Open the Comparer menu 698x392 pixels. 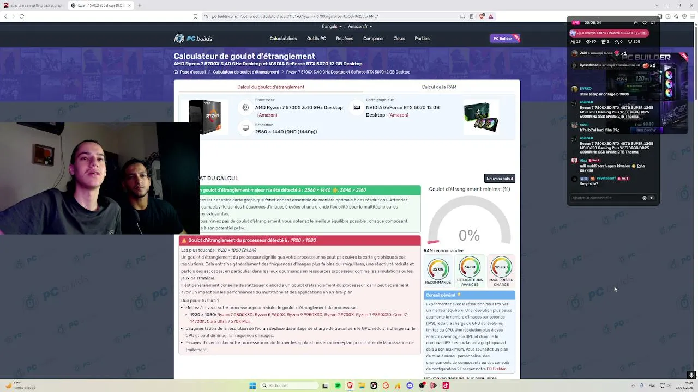point(374,39)
